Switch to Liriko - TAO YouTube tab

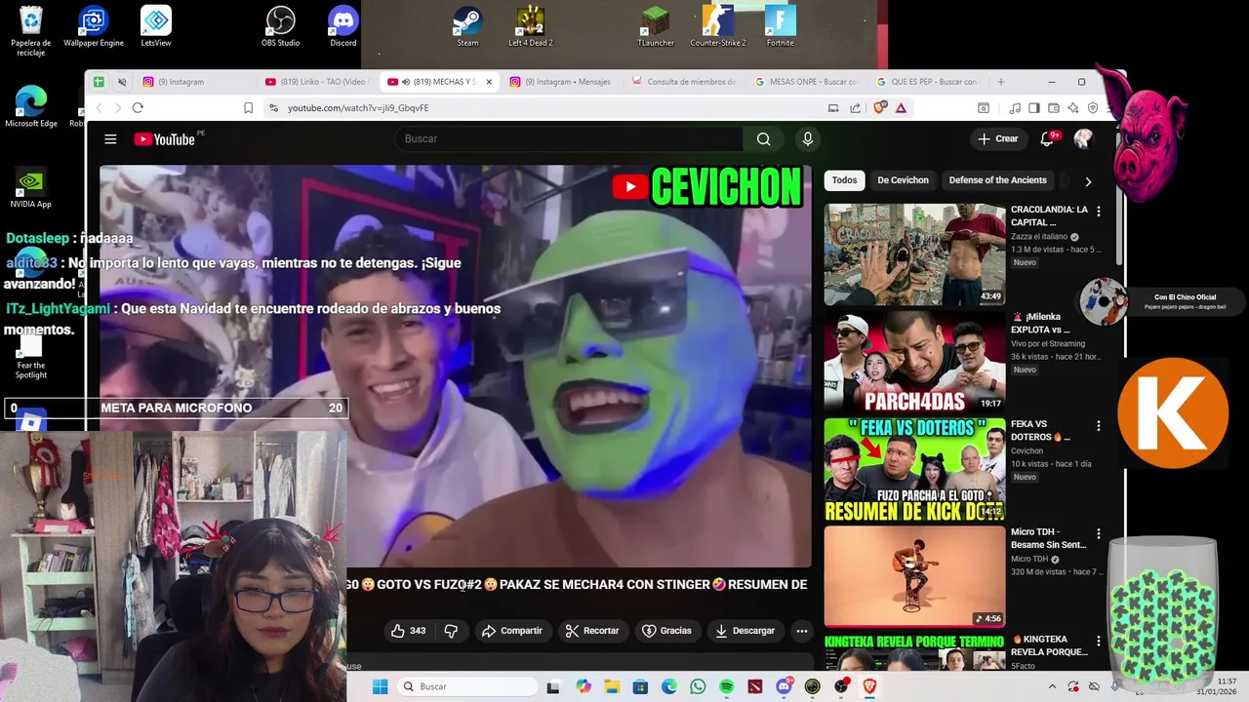(317, 82)
